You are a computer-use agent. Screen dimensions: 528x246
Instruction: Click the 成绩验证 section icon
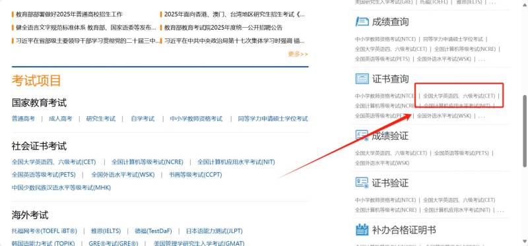(362, 136)
